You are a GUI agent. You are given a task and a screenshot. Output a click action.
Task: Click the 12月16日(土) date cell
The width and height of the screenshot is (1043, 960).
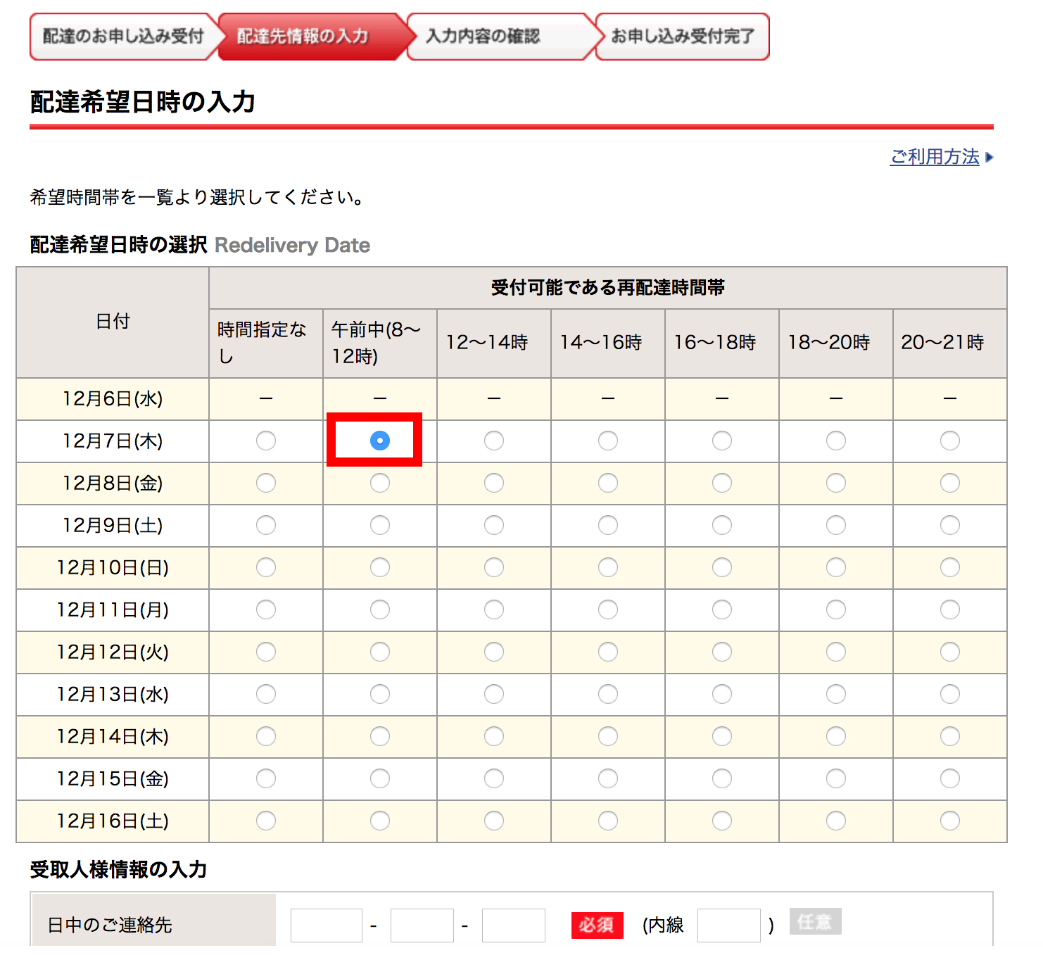pos(113,821)
